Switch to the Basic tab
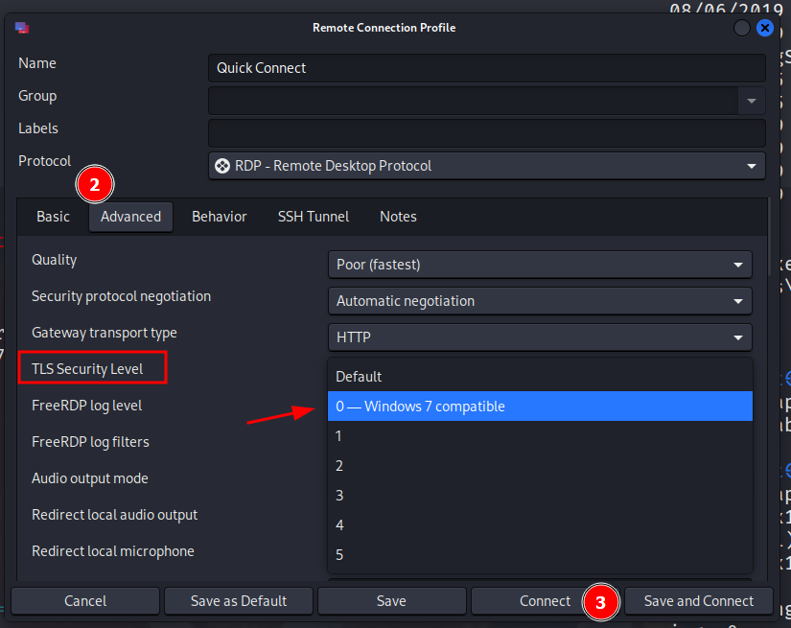 pos(53,217)
